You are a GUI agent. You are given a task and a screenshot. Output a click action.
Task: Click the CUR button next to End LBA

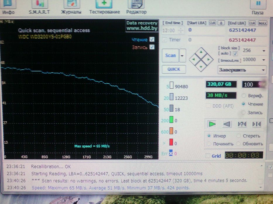point(252,23)
